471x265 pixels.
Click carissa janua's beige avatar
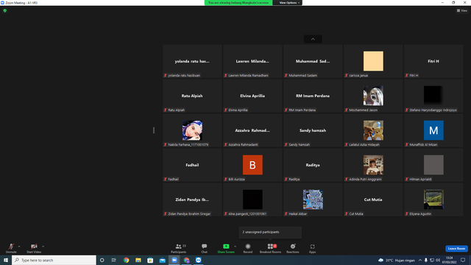click(x=373, y=61)
